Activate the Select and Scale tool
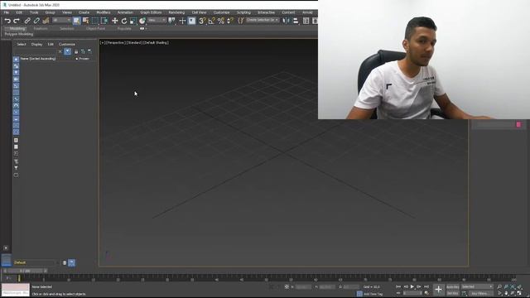This screenshot has width=530, height=298. tap(133, 21)
